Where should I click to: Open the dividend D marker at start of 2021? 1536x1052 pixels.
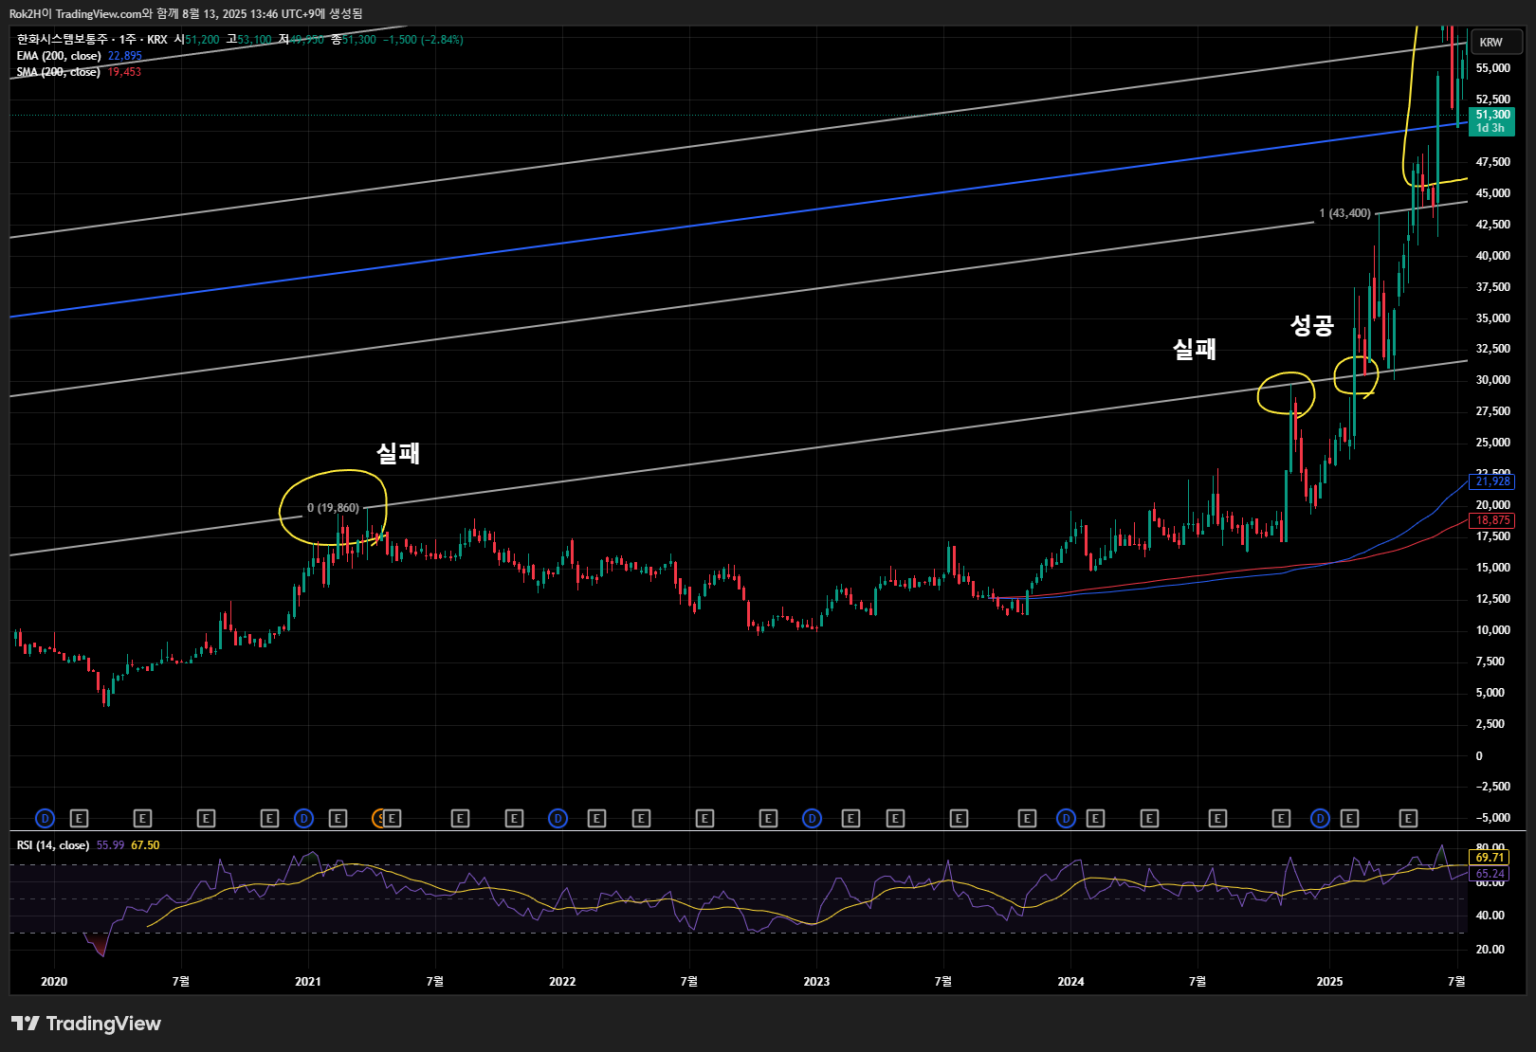click(303, 818)
